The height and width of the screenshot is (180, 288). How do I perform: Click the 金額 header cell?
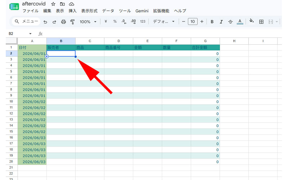tap(148, 48)
